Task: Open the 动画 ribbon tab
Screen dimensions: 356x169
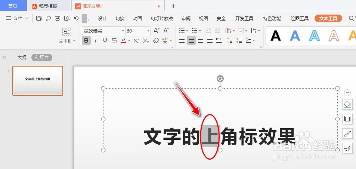Action: pyautogui.click(x=137, y=19)
